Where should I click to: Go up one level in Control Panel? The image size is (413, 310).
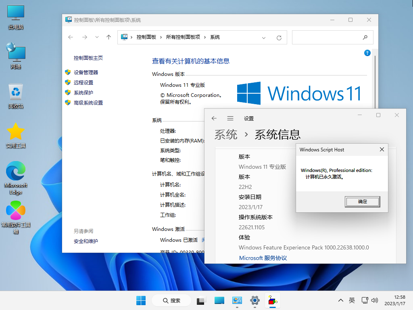(108, 37)
